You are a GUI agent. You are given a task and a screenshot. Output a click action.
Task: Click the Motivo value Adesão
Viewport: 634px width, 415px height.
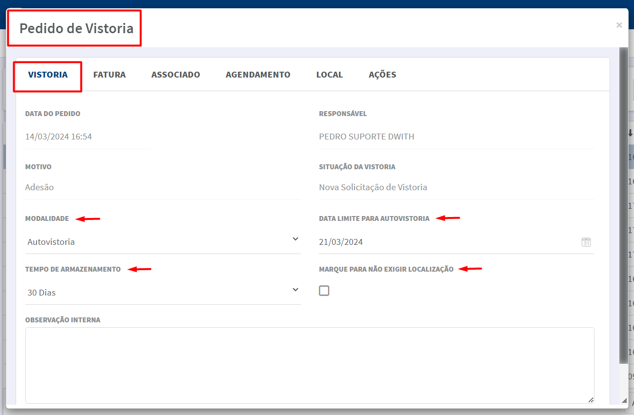pos(40,187)
